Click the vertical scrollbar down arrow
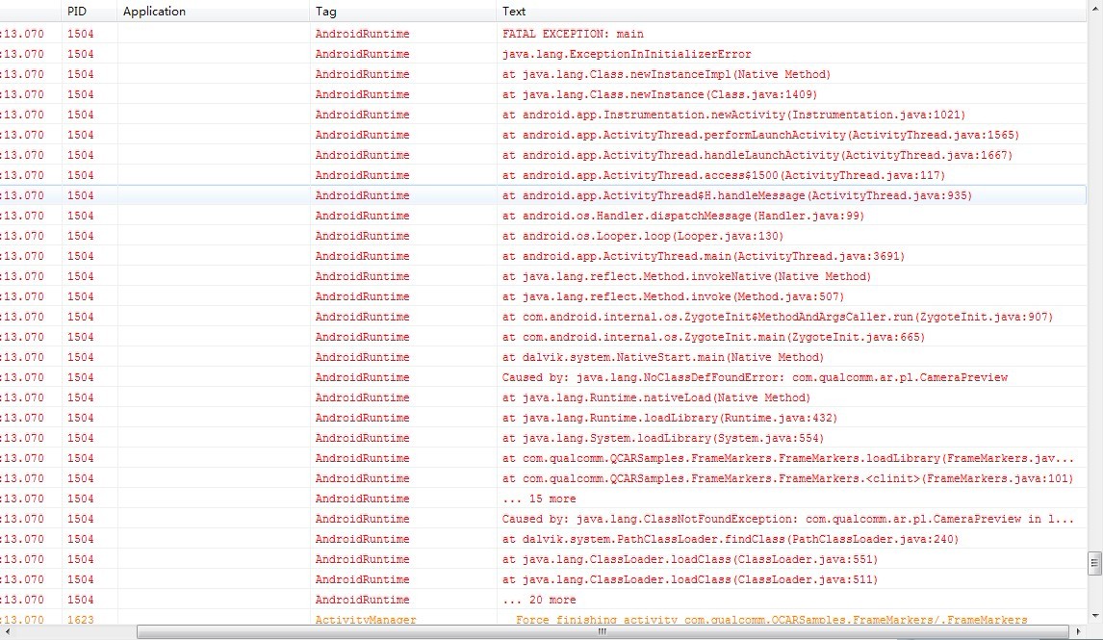1103x640 pixels. point(1094,616)
